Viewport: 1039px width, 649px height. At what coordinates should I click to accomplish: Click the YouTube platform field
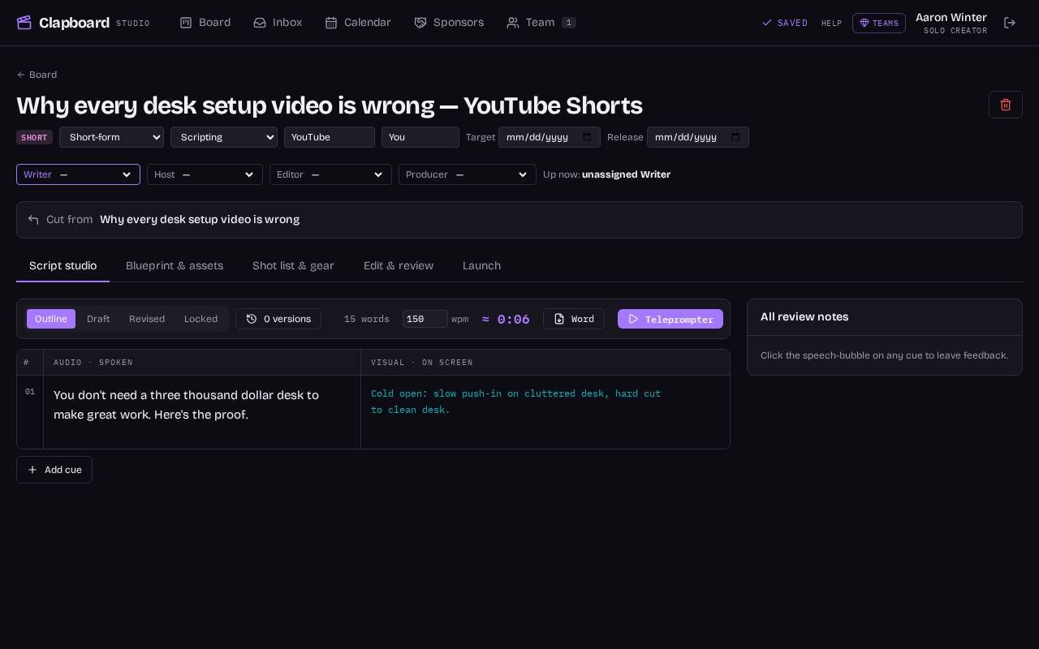(330, 137)
